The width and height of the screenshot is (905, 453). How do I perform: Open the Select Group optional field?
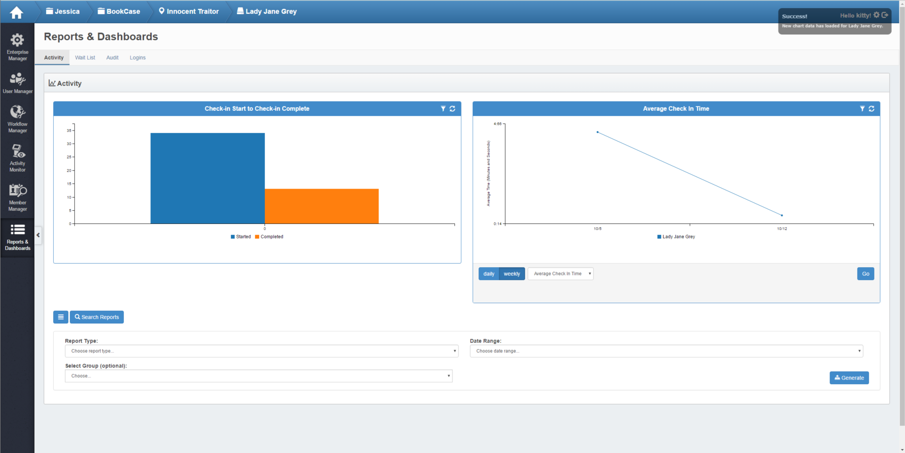258,376
